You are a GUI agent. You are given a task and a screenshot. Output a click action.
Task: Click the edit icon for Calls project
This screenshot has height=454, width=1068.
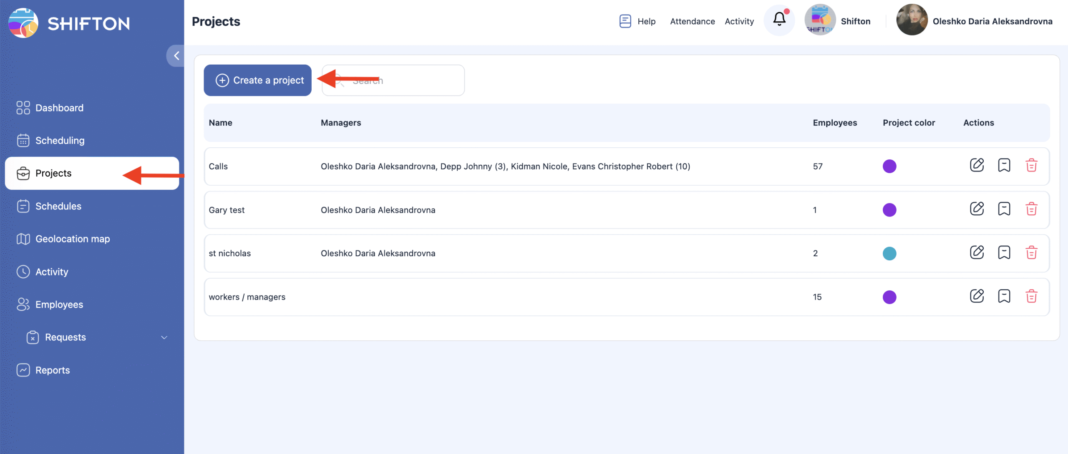click(x=977, y=165)
